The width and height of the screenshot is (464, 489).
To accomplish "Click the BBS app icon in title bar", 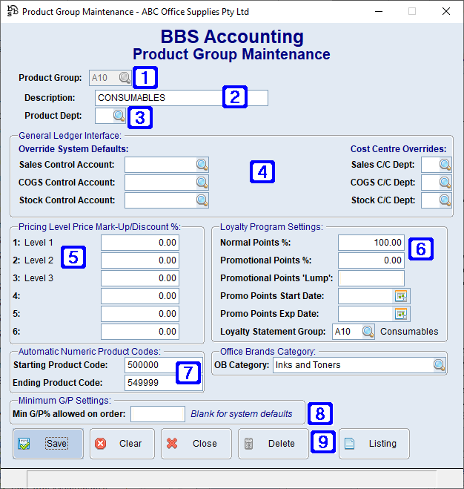I will click(13, 11).
